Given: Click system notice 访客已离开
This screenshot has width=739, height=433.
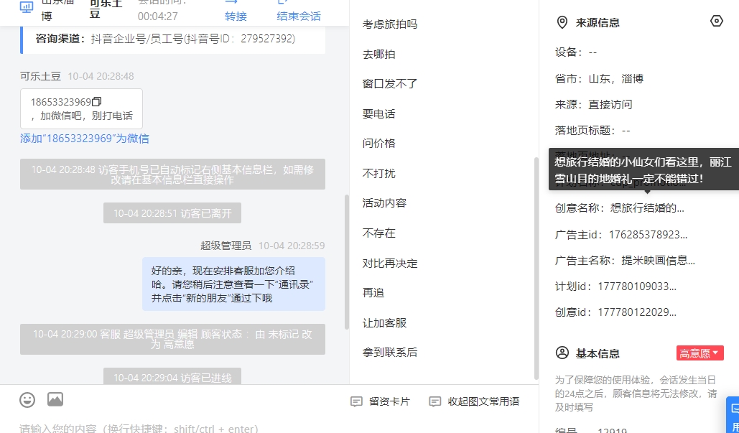Looking at the screenshot, I should coord(172,213).
